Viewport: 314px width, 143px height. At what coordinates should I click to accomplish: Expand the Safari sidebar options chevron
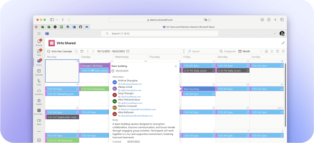pos(57,20)
